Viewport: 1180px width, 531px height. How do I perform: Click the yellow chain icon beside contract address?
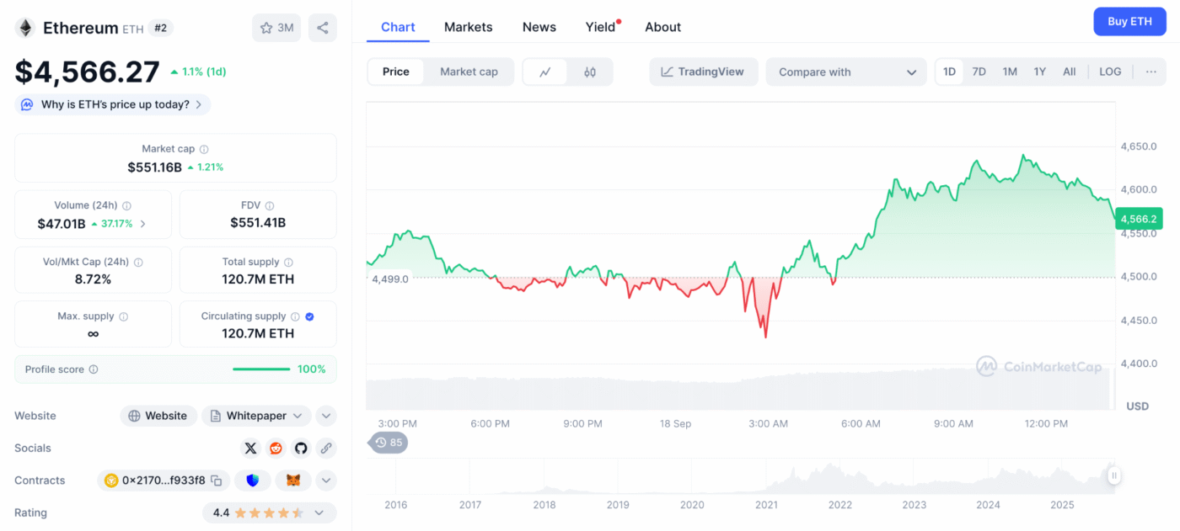111,481
